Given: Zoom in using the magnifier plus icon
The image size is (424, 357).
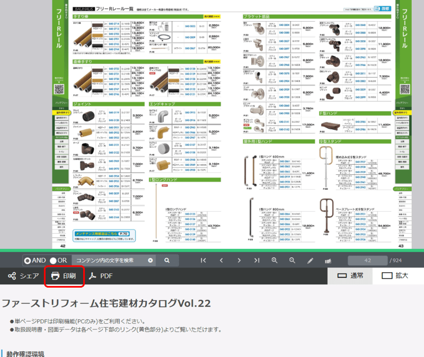Looking at the screenshot, I should pos(274,260).
